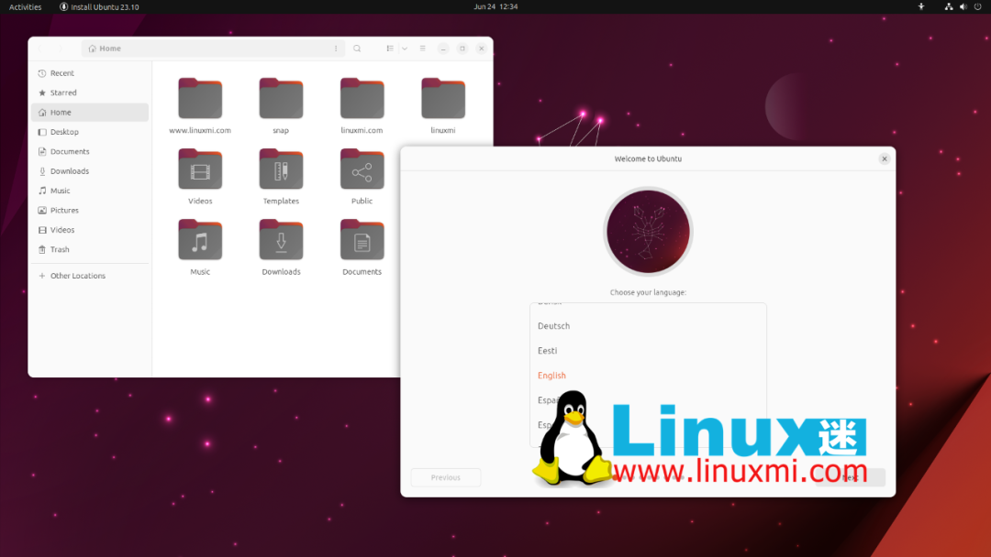The height and width of the screenshot is (557, 991).
Task: Maximize the Files window
Action: (x=462, y=49)
